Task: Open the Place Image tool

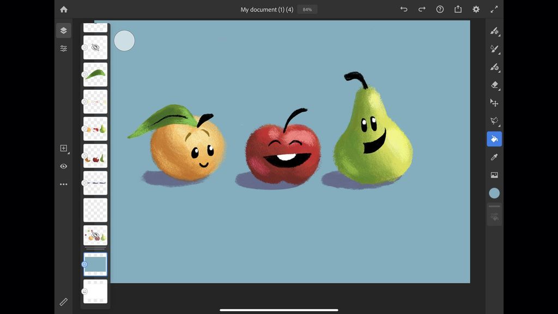Action: 495,175
